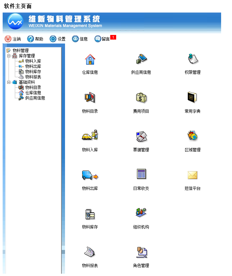
Task: Open the 仓库信息 house icon in main panel
Action: (90, 60)
